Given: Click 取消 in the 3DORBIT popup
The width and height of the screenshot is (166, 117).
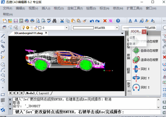Looking at the screenshot, I should point(132,44).
